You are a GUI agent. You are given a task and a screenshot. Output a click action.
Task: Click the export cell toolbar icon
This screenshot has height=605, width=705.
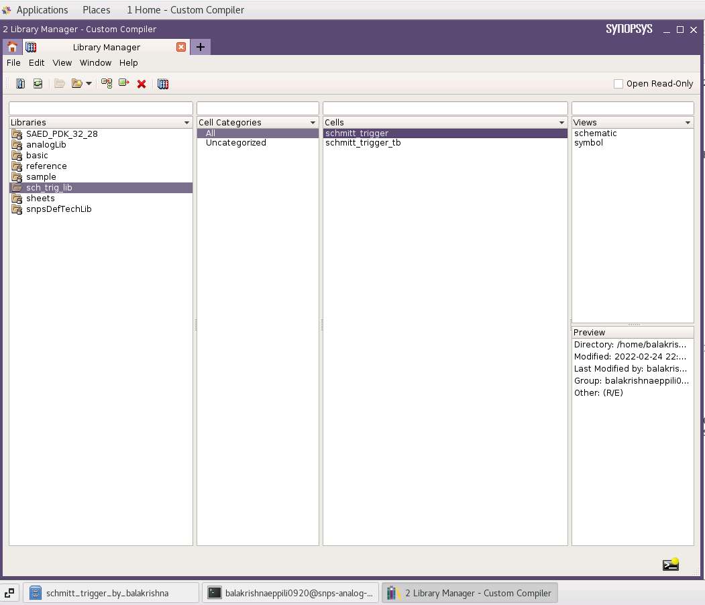click(123, 83)
